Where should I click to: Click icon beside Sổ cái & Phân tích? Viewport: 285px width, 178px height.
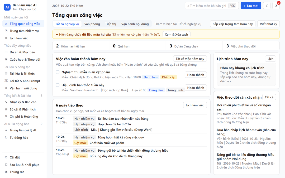click(6, 109)
